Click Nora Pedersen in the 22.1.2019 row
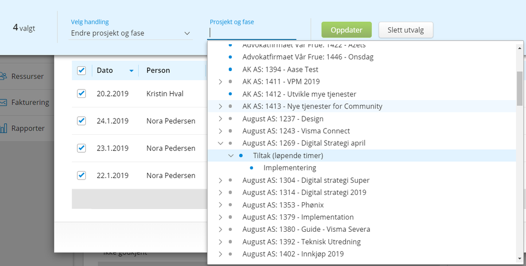Viewport: 526px width, 266px height. [171, 175]
